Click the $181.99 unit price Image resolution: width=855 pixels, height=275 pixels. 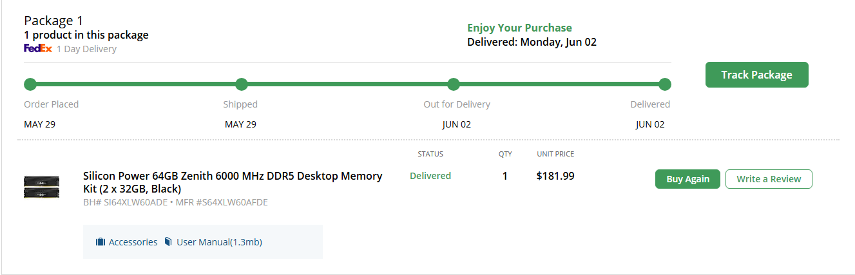coord(555,176)
